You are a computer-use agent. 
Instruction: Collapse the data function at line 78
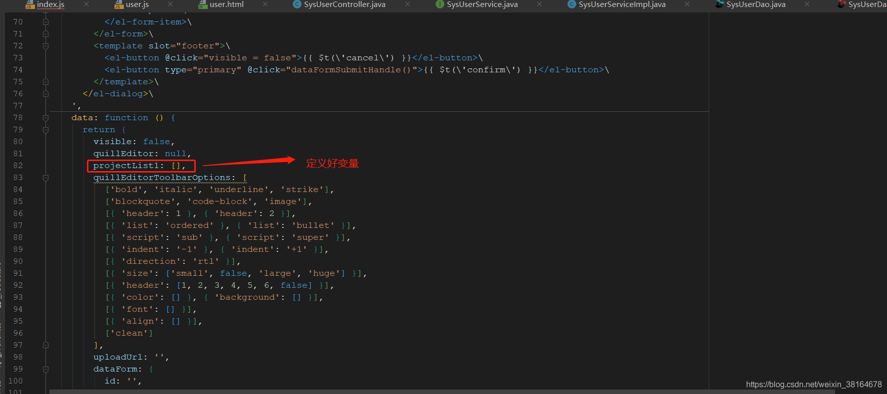(x=45, y=118)
